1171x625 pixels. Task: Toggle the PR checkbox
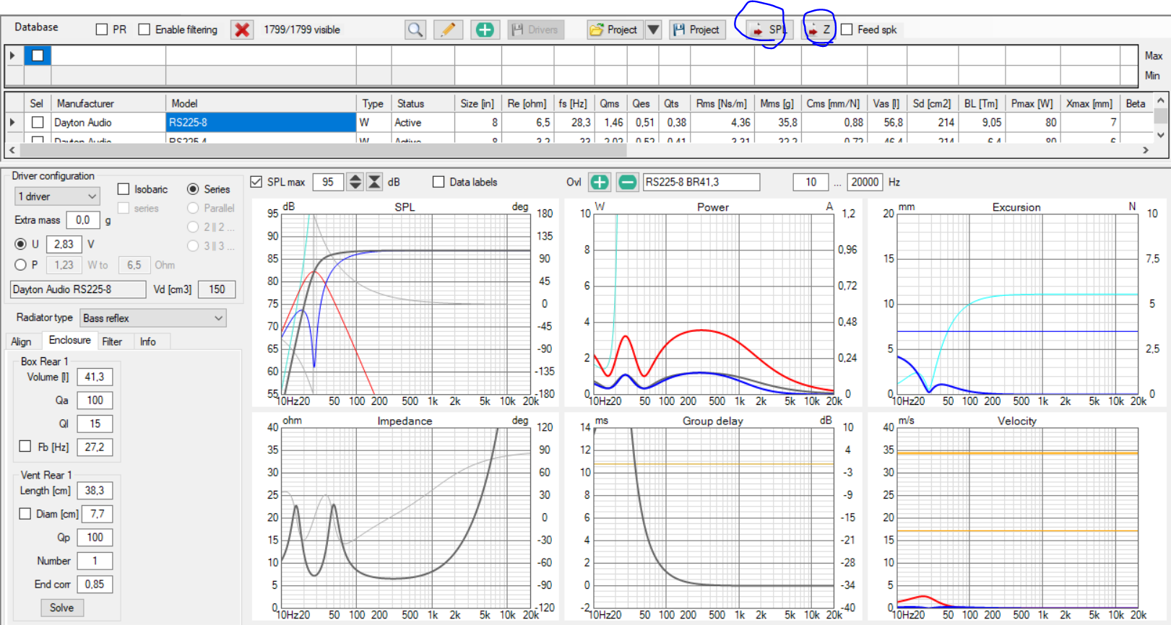coord(102,30)
